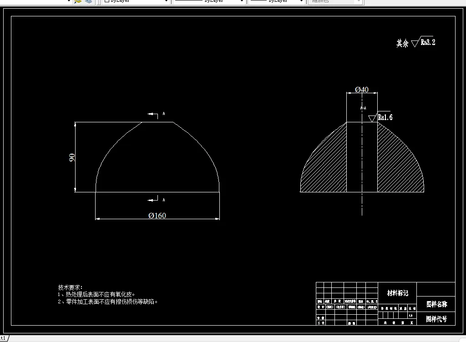Click the 材料标记 title block cell
Viewport: 466px width, 342px height.
tap(397, 293)
